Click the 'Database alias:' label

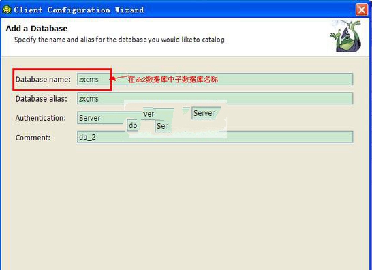(x=42, y=99)
